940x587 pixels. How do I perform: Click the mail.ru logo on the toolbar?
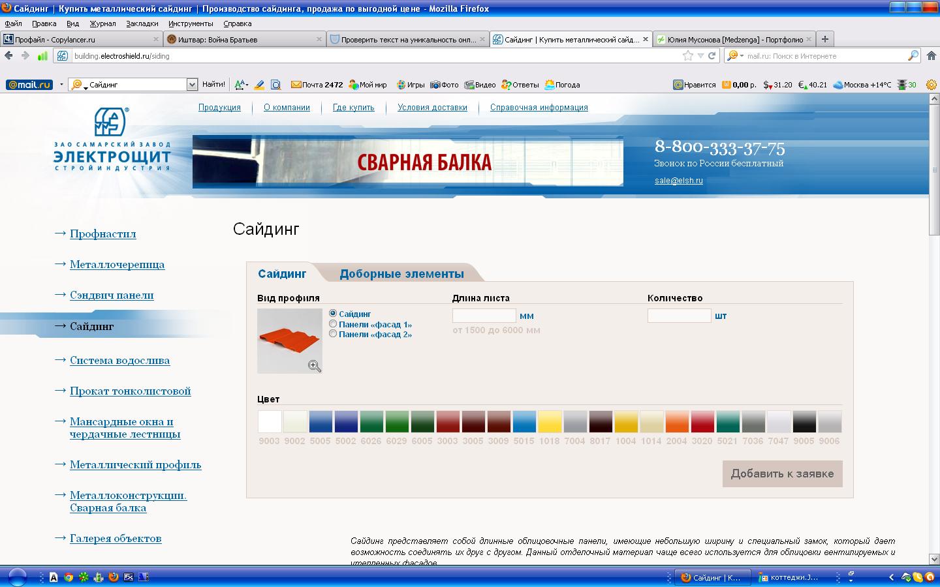[29, 85]
